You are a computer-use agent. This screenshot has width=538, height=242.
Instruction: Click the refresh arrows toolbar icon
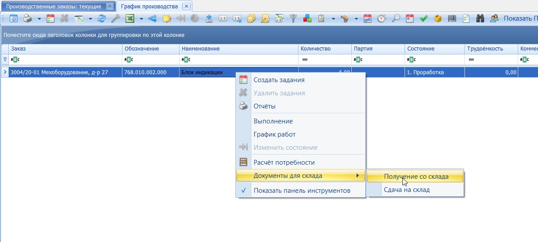click(102, 18)
